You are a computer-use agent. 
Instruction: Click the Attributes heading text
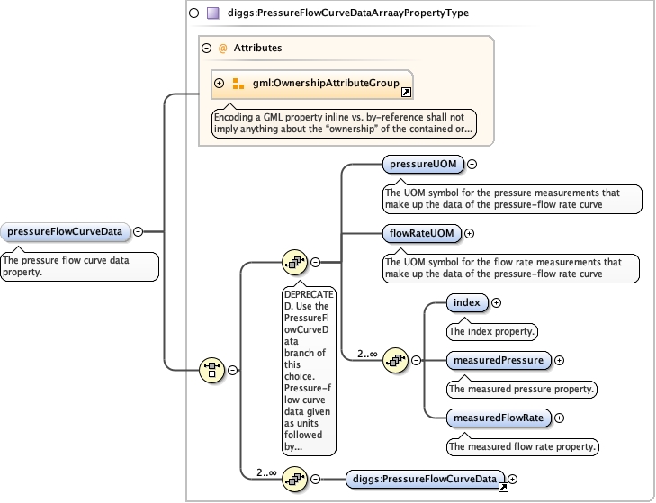coord(257,48)
